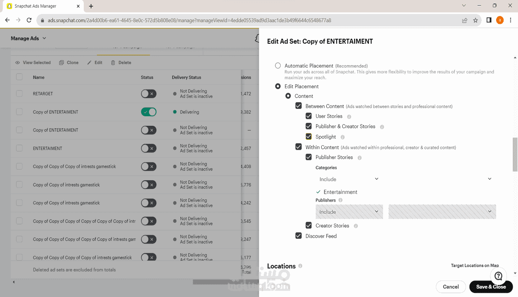
Task: Click the View Selected eye icon
Action: (x=17, y=63)
